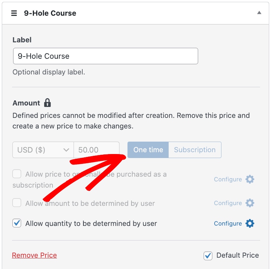Image resolution: width=271 pixels, height=269 pixels.
Task: Toggle the Default Price checkbox
Action: 208,255
